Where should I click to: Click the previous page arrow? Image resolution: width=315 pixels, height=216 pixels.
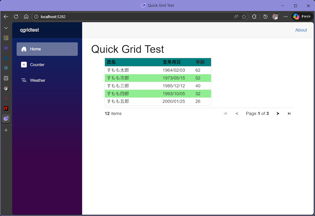pyautogui.click(x=237, y=114)
